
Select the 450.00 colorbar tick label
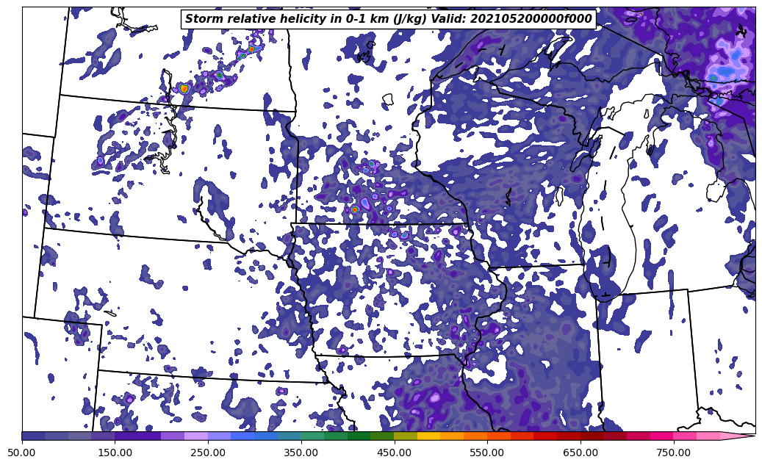tap(394, 453)
